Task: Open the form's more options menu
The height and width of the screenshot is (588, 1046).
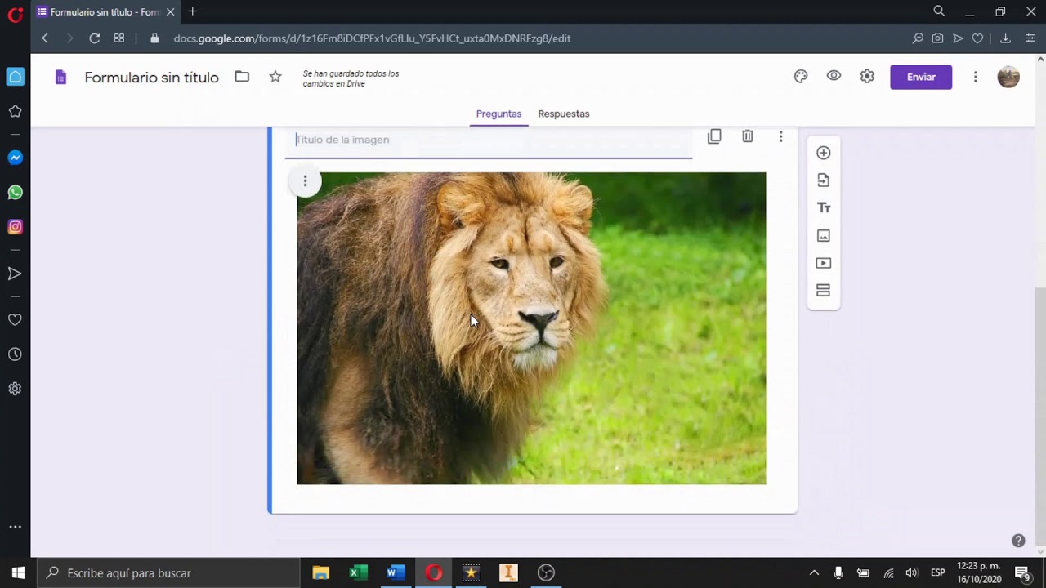Action: (975, 77)
